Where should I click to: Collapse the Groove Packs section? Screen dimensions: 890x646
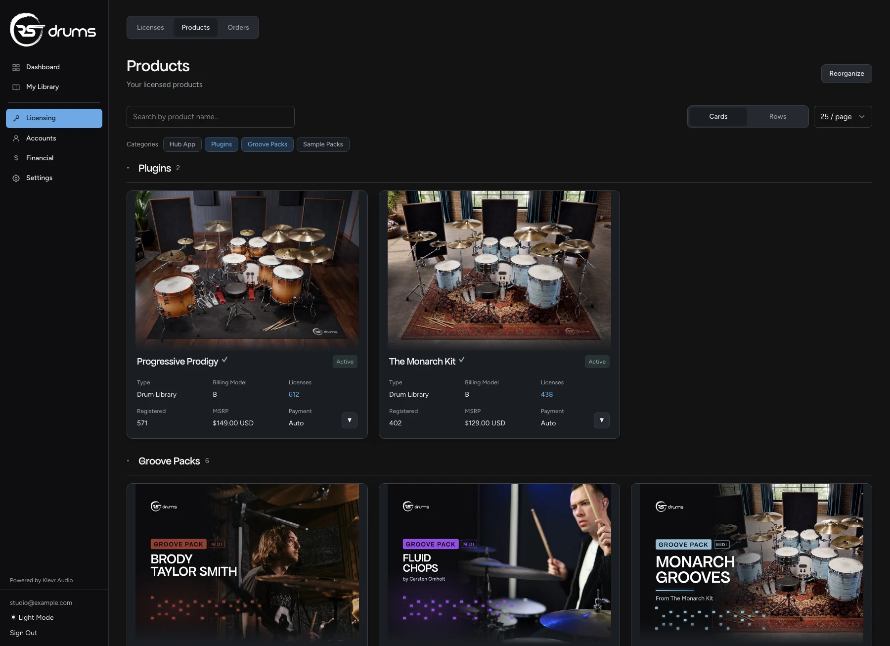(x=128, y=461)
